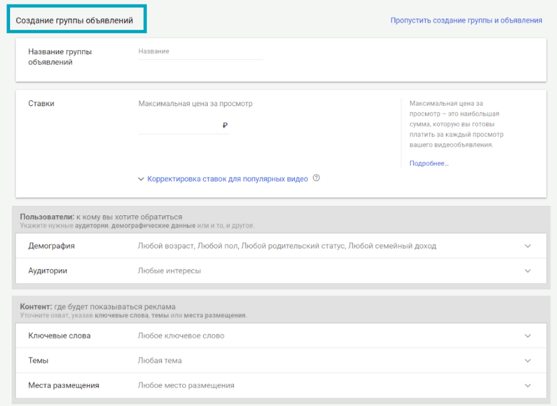This screenshot has width=557, height=406.
Task: Click the Любое место размещения value
Action: (x=186, y=385)
